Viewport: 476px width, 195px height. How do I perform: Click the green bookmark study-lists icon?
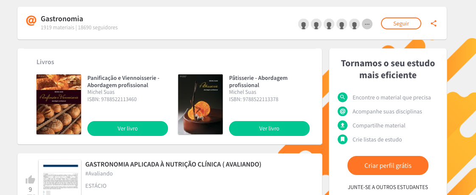click(342, 139)
